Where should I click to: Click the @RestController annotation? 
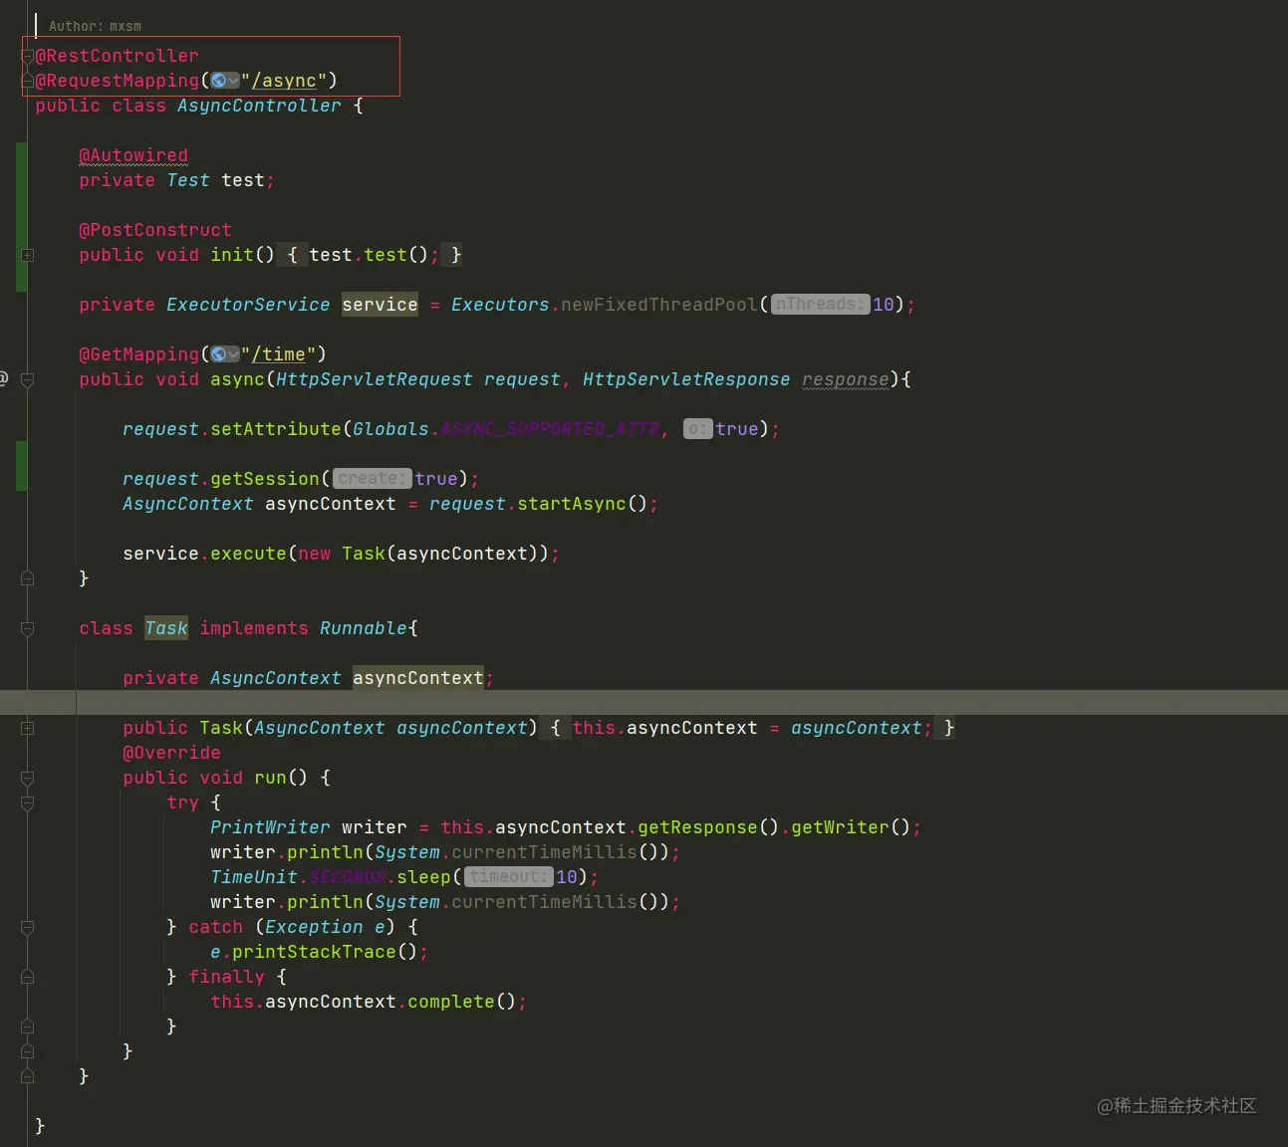[x=118, y=56]
